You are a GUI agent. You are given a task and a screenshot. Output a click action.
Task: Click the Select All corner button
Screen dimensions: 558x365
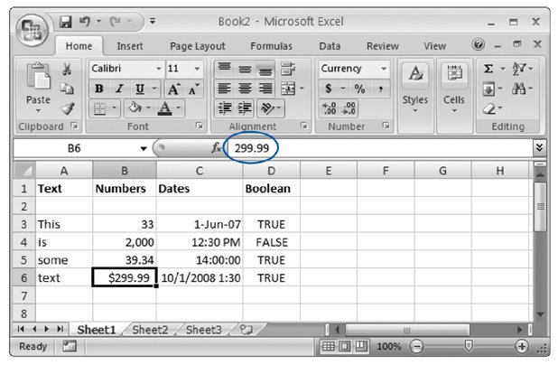24,170
